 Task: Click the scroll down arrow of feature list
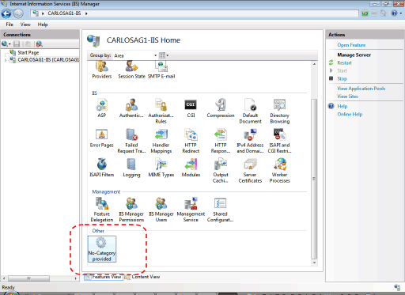point(314,263)
